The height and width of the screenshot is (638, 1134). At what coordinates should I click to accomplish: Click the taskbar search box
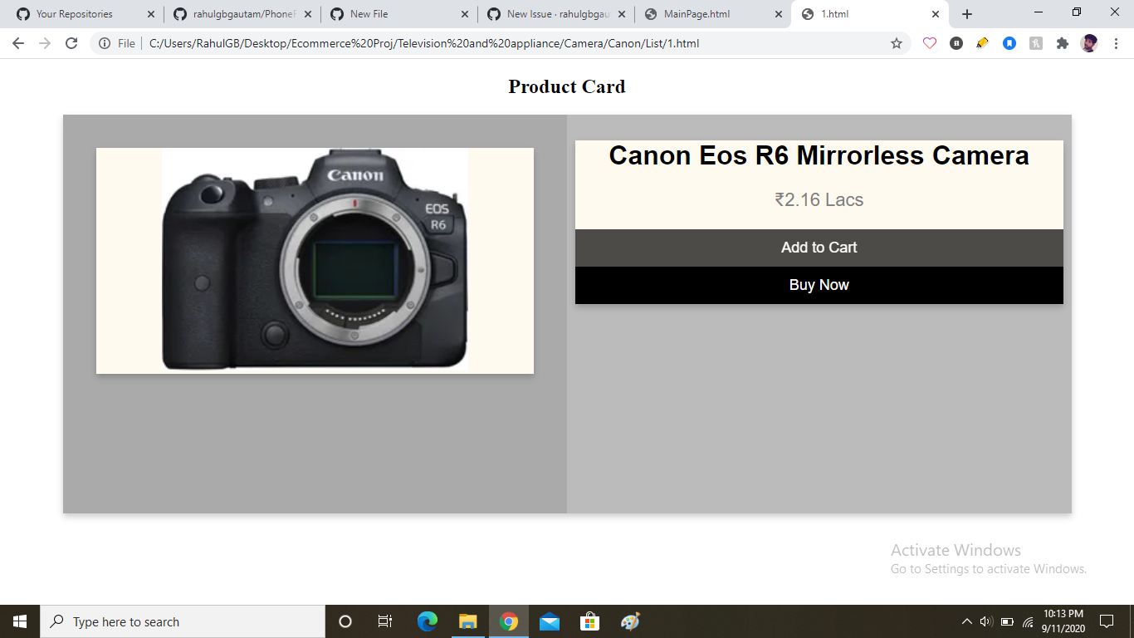(183, 621)
